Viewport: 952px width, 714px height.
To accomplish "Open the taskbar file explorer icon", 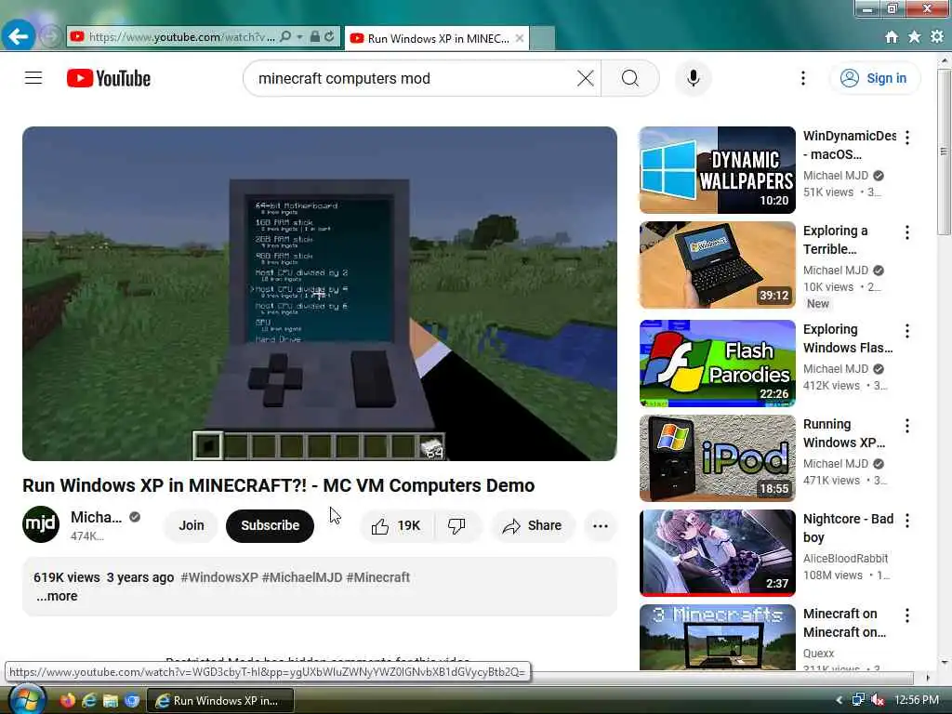I will click(x=110, y=700).
